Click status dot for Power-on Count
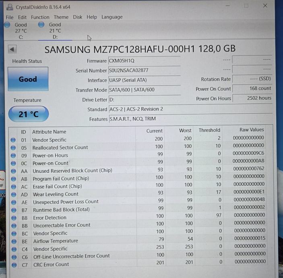 pos(13,164)
